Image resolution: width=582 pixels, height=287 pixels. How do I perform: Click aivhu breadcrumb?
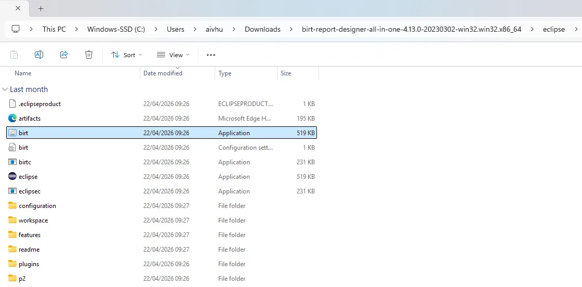point(215,29)
